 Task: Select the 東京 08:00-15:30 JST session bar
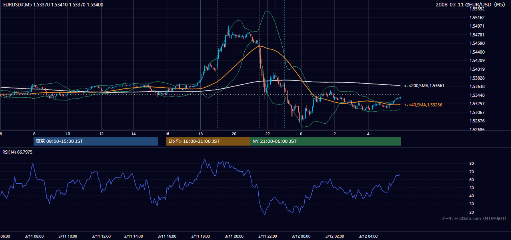click(x=96, y=141)
